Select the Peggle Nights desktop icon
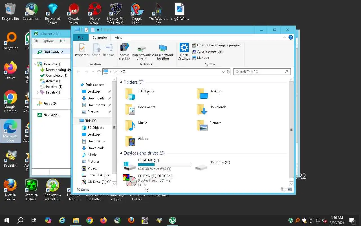 (137, 14)
